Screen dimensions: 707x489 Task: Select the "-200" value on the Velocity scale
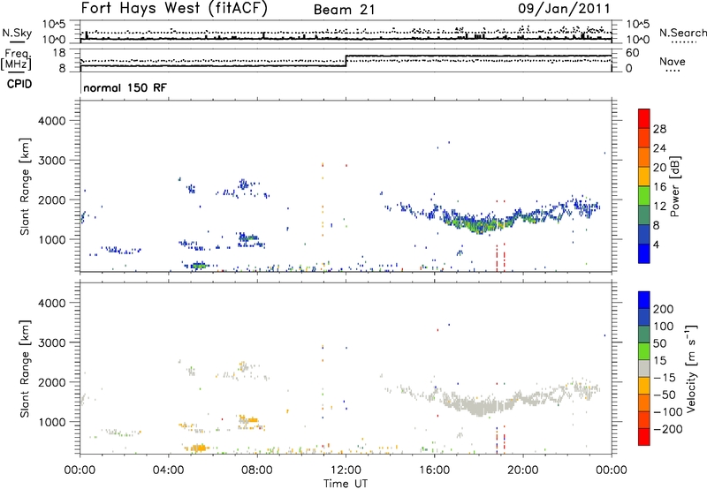(668, 429)
